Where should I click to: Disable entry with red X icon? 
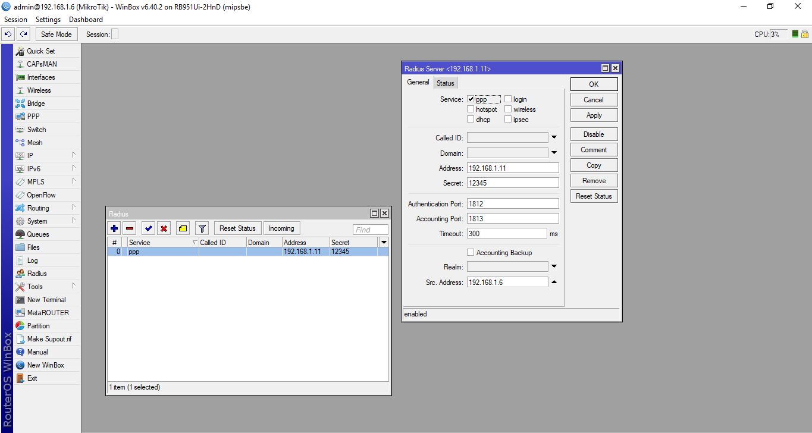[x=164, y=228]
